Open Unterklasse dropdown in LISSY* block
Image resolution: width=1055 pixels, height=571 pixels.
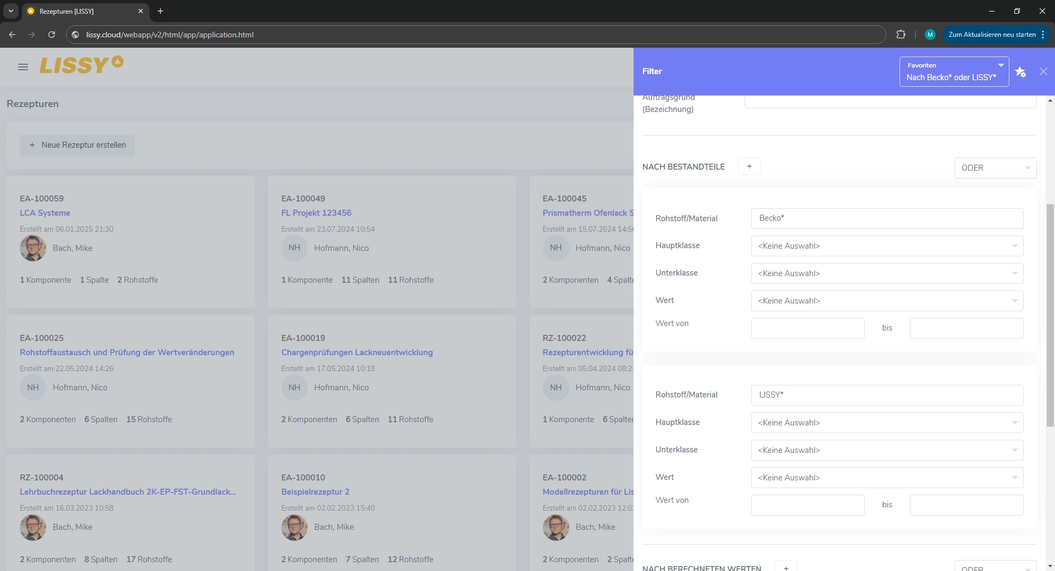tap(887, 450)
